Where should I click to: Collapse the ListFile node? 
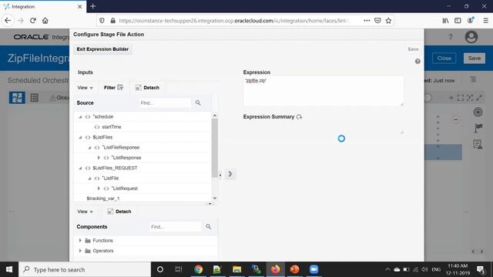point(89,179)
